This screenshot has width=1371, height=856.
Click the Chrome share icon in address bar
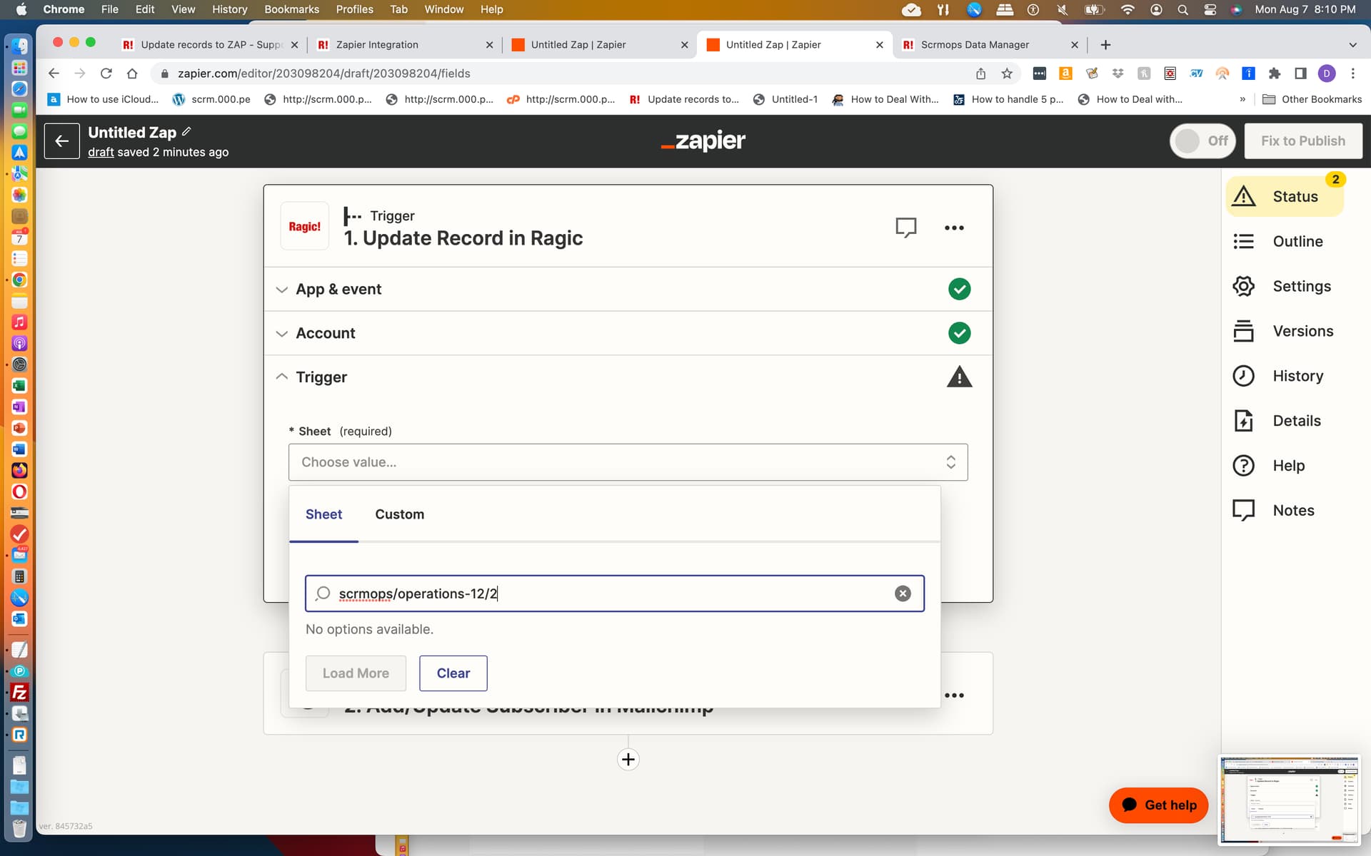click(980, 73)
